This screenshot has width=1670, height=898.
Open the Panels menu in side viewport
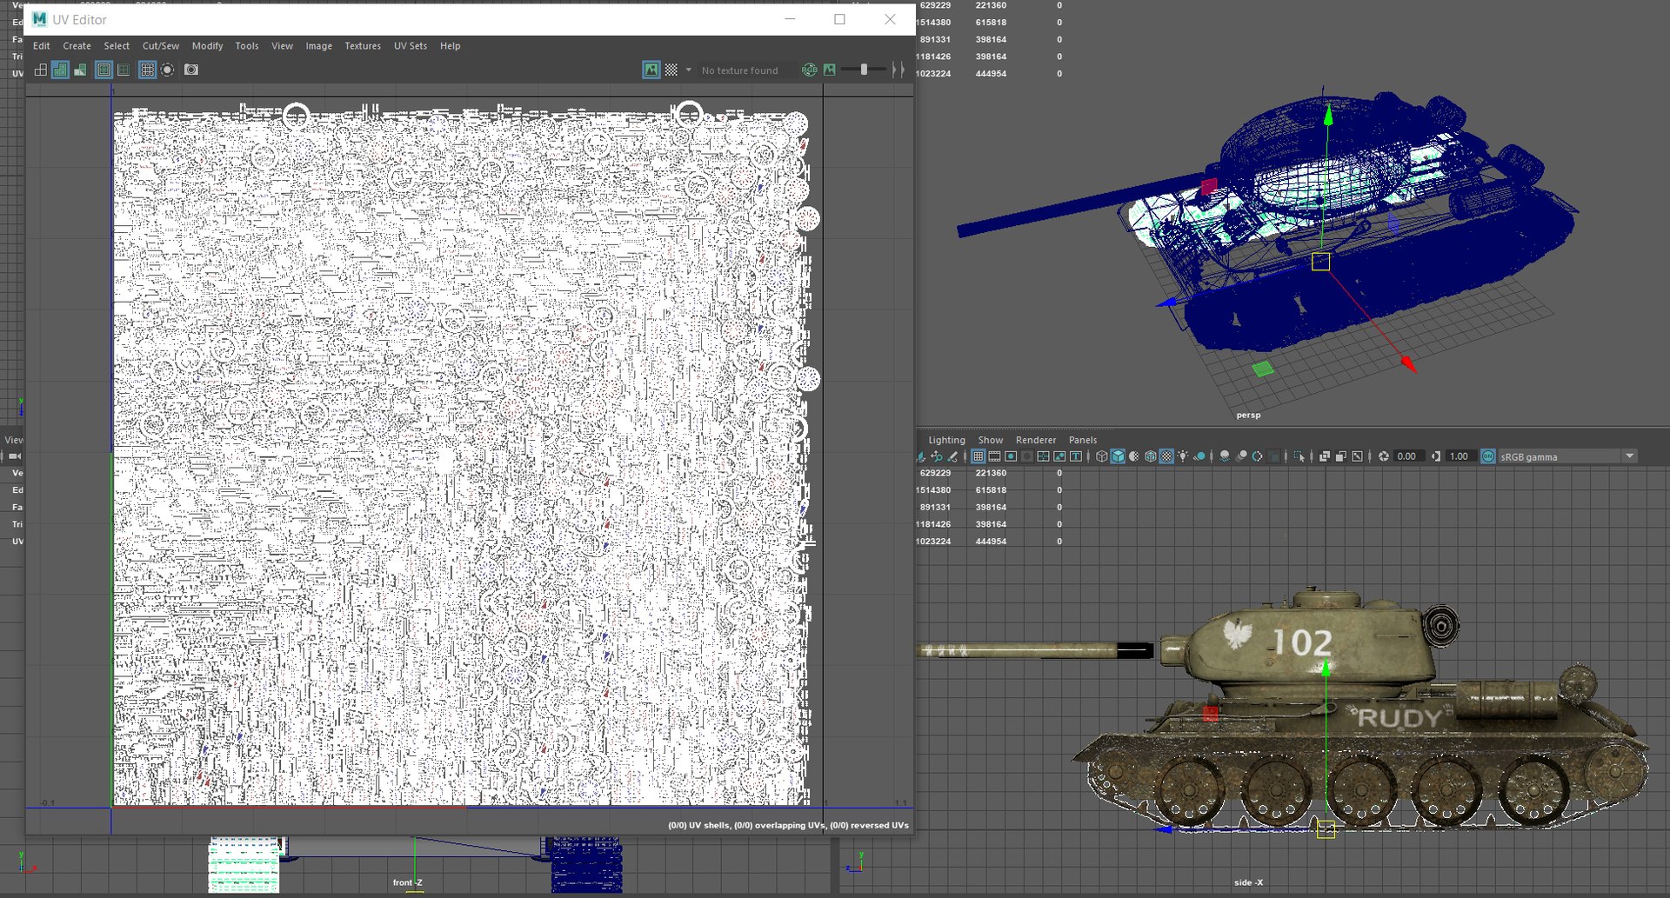pos(1083,440)
